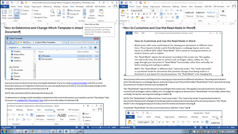This screenshot has width=238, height=134.
Task: Click the New Window button
Action: tap(74, 11)
